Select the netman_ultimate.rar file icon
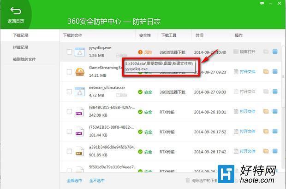The height and width of the screenshot is (189, 286). (x=80, y=92)
